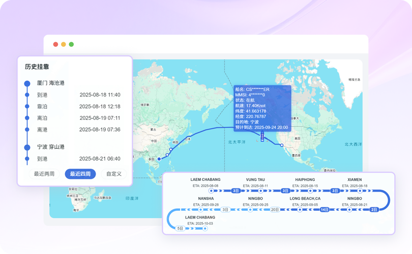Click the 宁波 穿山港 timeline node
Image resolution: width=412 pixels, height=254 pixels.
27,147
